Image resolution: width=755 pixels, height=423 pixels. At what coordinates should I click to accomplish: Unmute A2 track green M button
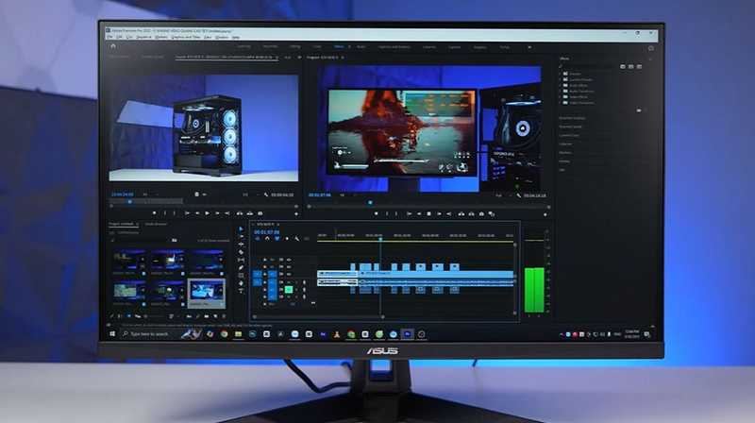click(x=289, y=290)
